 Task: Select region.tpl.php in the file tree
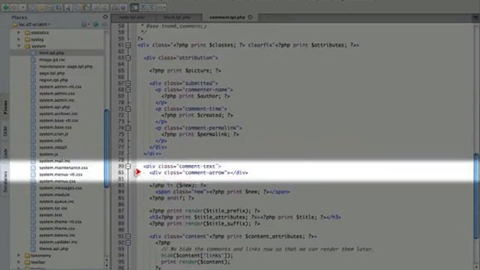coord(53,80)
